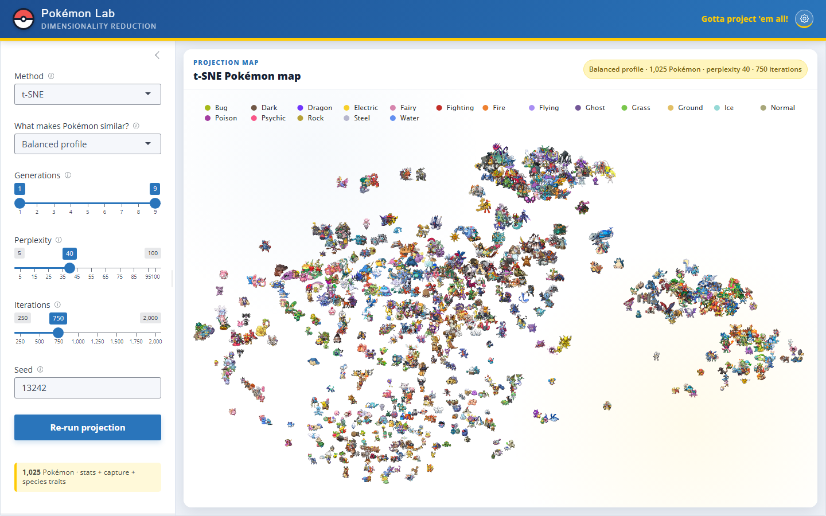
Task: Click info icon beside What makes Pokémon similar
Action: coord(136,126)
